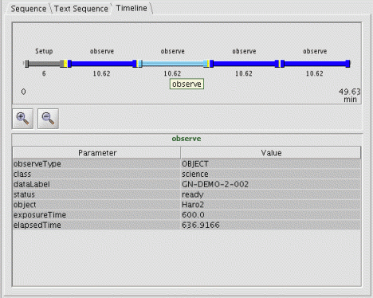Click the 49.63 min total time label
Viewport: 373px width, 298px height.
pyautogui.click(x=350, y=96)
